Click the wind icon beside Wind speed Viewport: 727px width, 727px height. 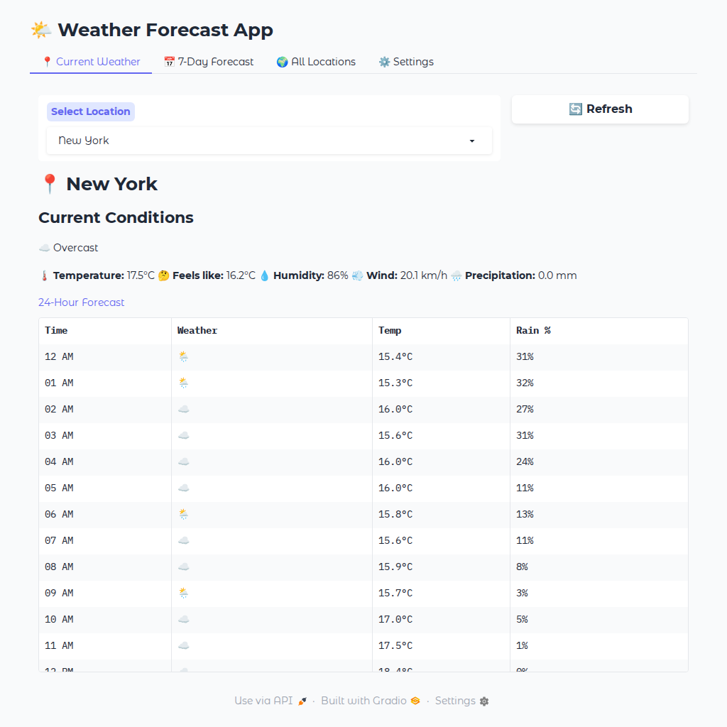tap(357, 275)
